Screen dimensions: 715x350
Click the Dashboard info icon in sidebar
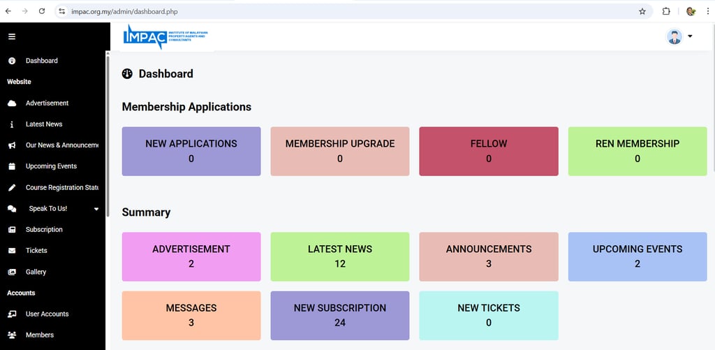click(12, 61)
